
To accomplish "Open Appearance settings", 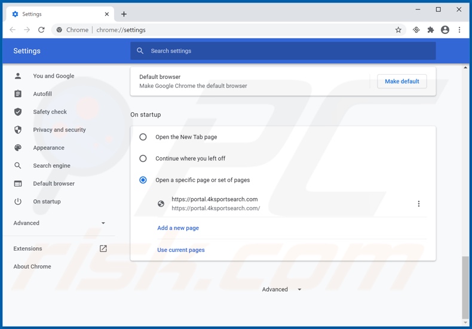I will 49,147.
